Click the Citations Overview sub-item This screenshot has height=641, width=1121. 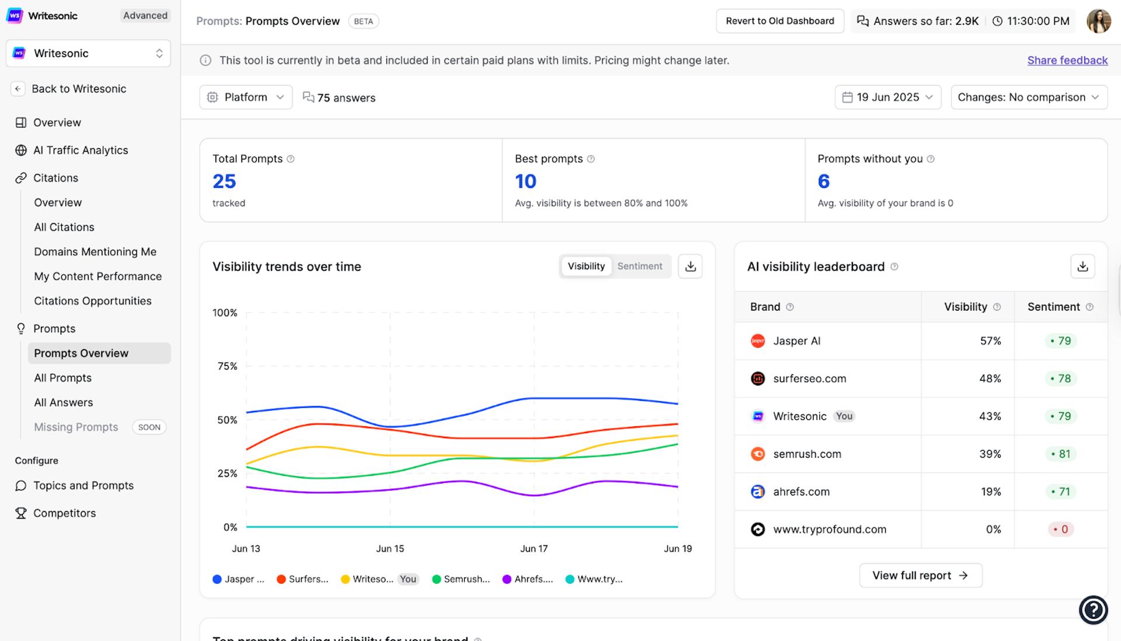pyautogui.click(x=58, y=203)
